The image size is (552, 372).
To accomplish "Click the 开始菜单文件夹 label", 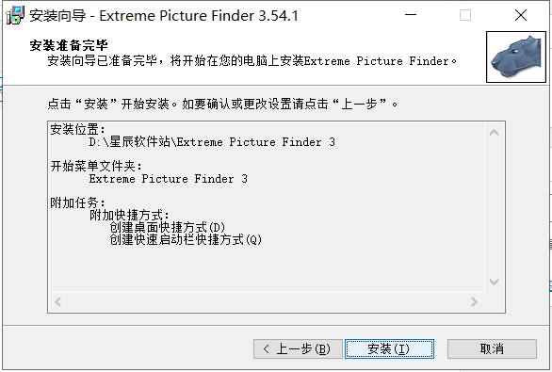I will (96, 166).
